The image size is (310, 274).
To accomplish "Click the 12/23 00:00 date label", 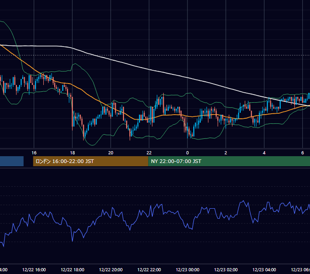I will click(187, 269).
